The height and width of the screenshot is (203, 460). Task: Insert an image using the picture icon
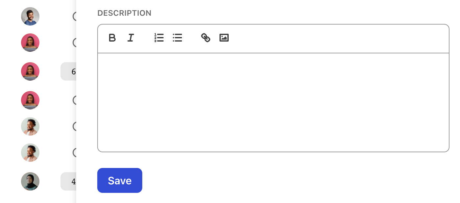pyautogui.click(x=224, y=38)
